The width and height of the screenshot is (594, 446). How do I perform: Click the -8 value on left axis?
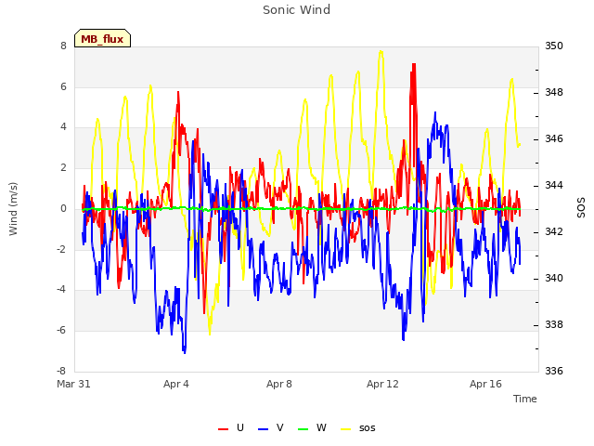click(61, 371)
